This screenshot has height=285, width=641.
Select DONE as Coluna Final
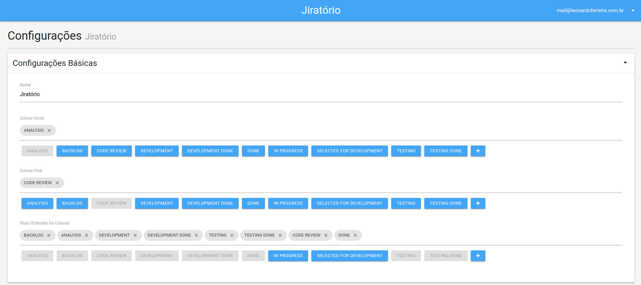point(253,203)
